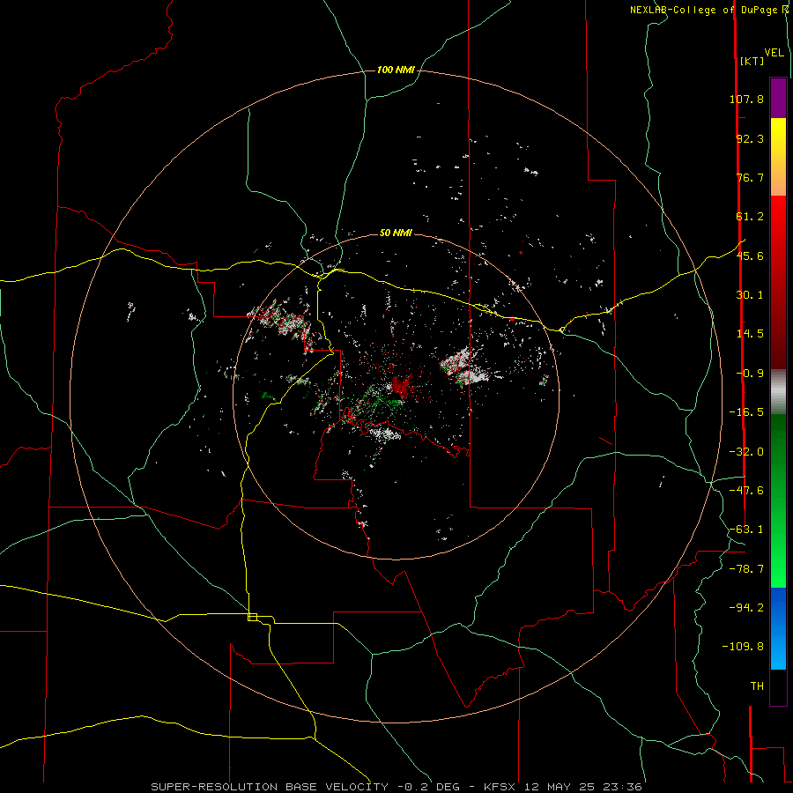Click the 107.8 legend value
Screen dimensions: 793x793
coord(746,99)
